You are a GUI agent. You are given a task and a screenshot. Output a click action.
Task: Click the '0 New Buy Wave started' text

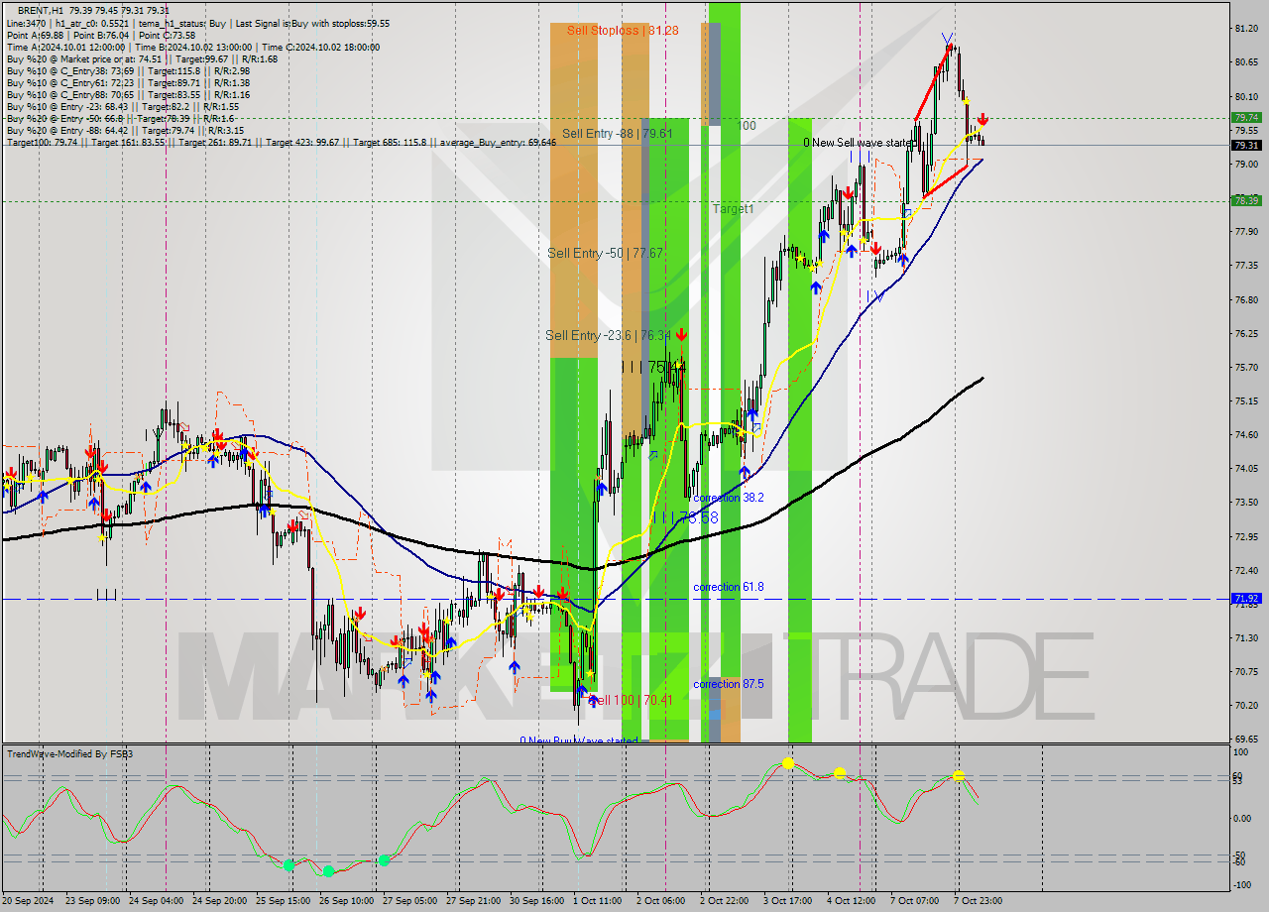(x=579, y=741)
